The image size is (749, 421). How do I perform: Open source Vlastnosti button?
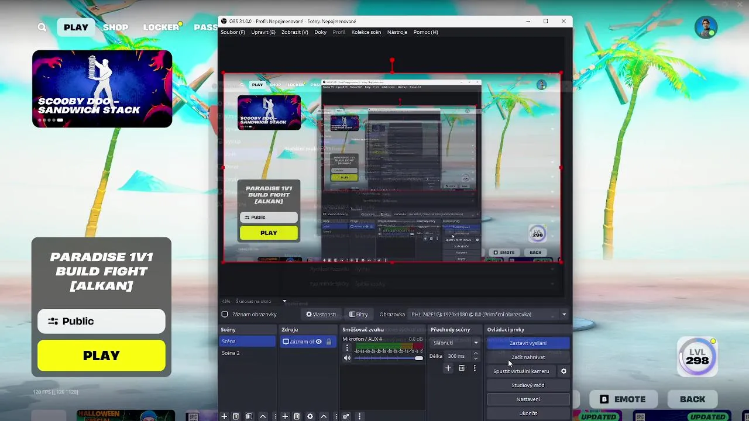(321, 315)
